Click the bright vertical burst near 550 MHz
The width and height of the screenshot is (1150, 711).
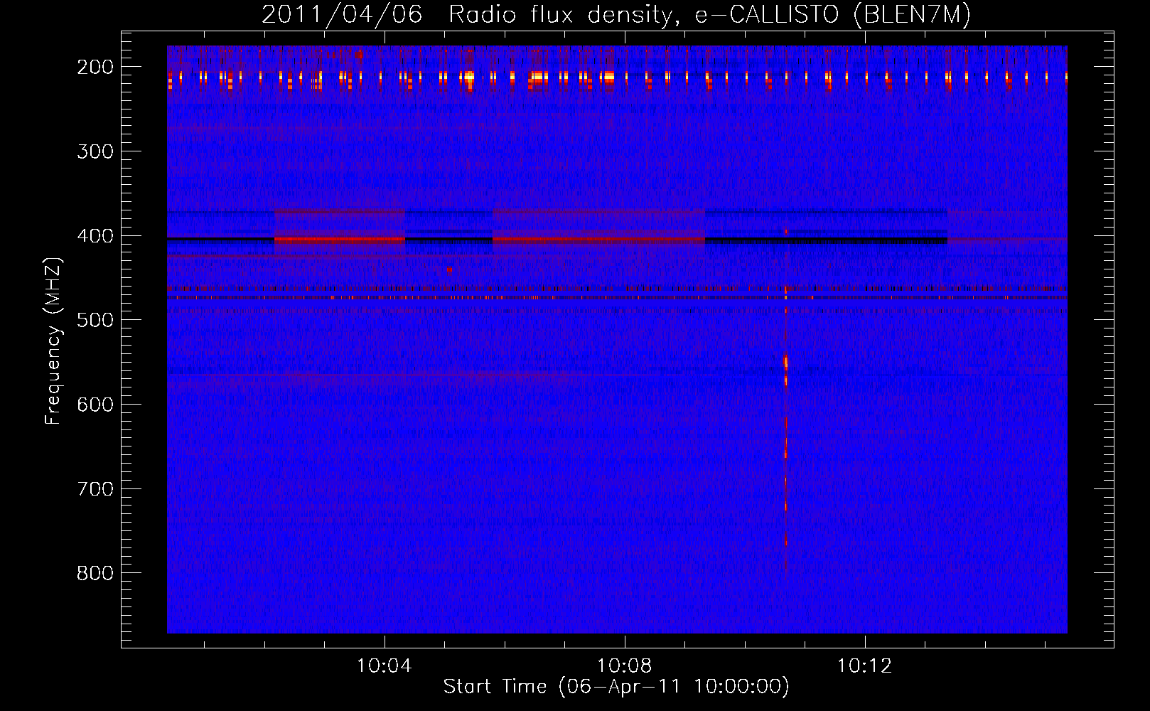pos(785,368)
